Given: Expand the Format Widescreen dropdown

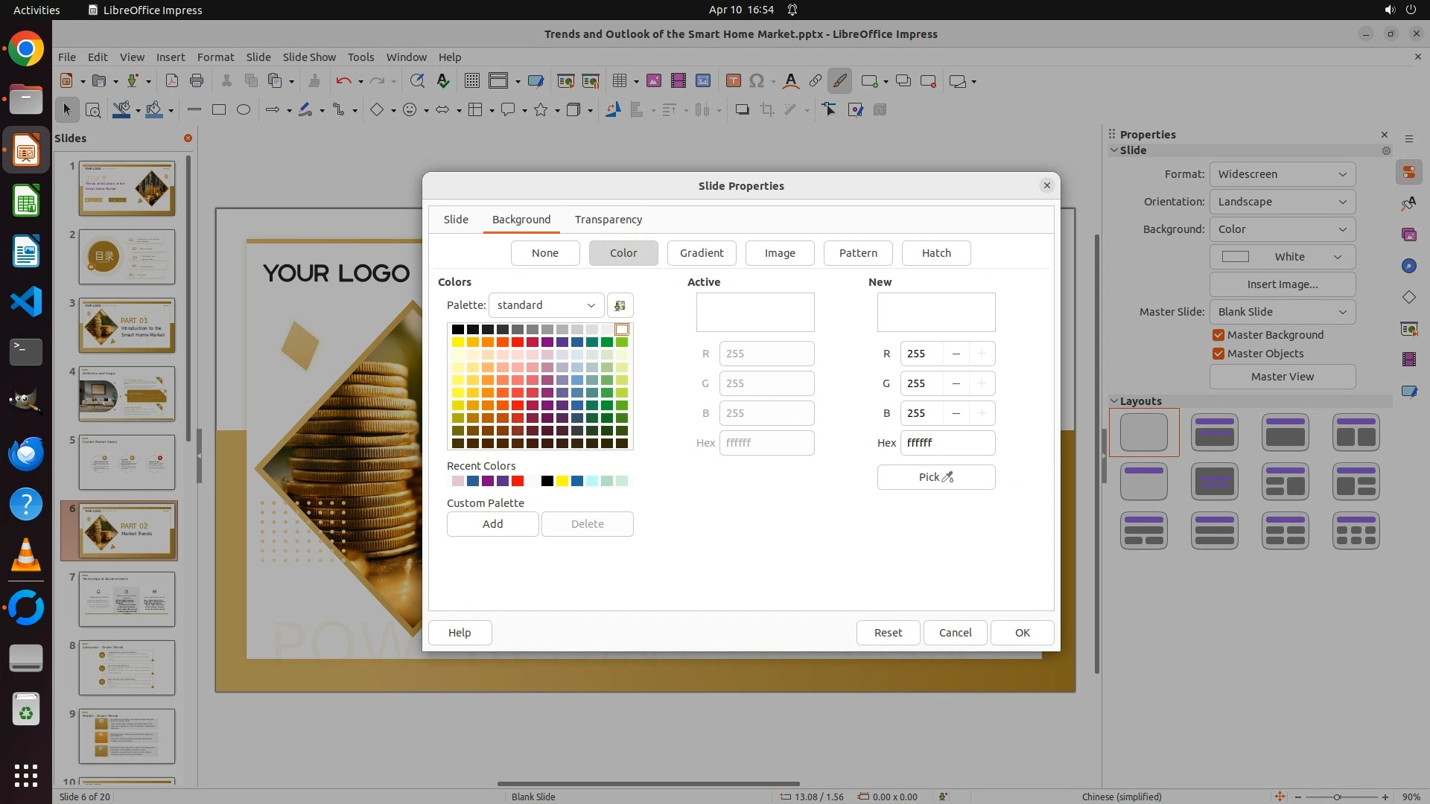Looking at the screenshot, I should pyautogui.click(x=1282, y=174).
